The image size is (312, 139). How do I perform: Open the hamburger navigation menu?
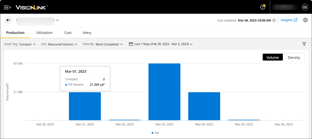tap(7, 8)
